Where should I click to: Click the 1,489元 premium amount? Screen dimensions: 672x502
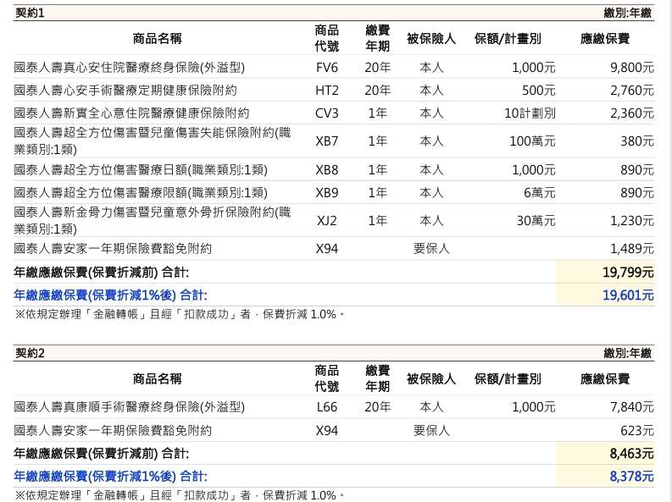632,249
